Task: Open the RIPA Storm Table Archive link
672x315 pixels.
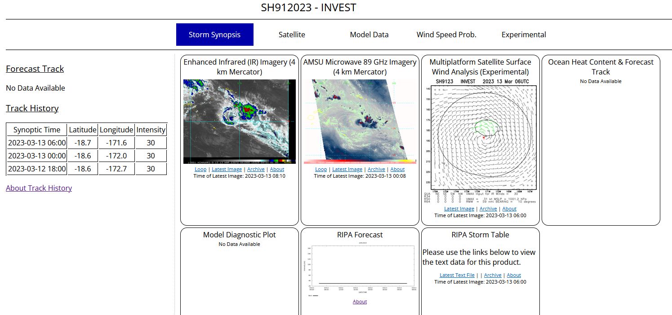Action: (x=493, y=275)
